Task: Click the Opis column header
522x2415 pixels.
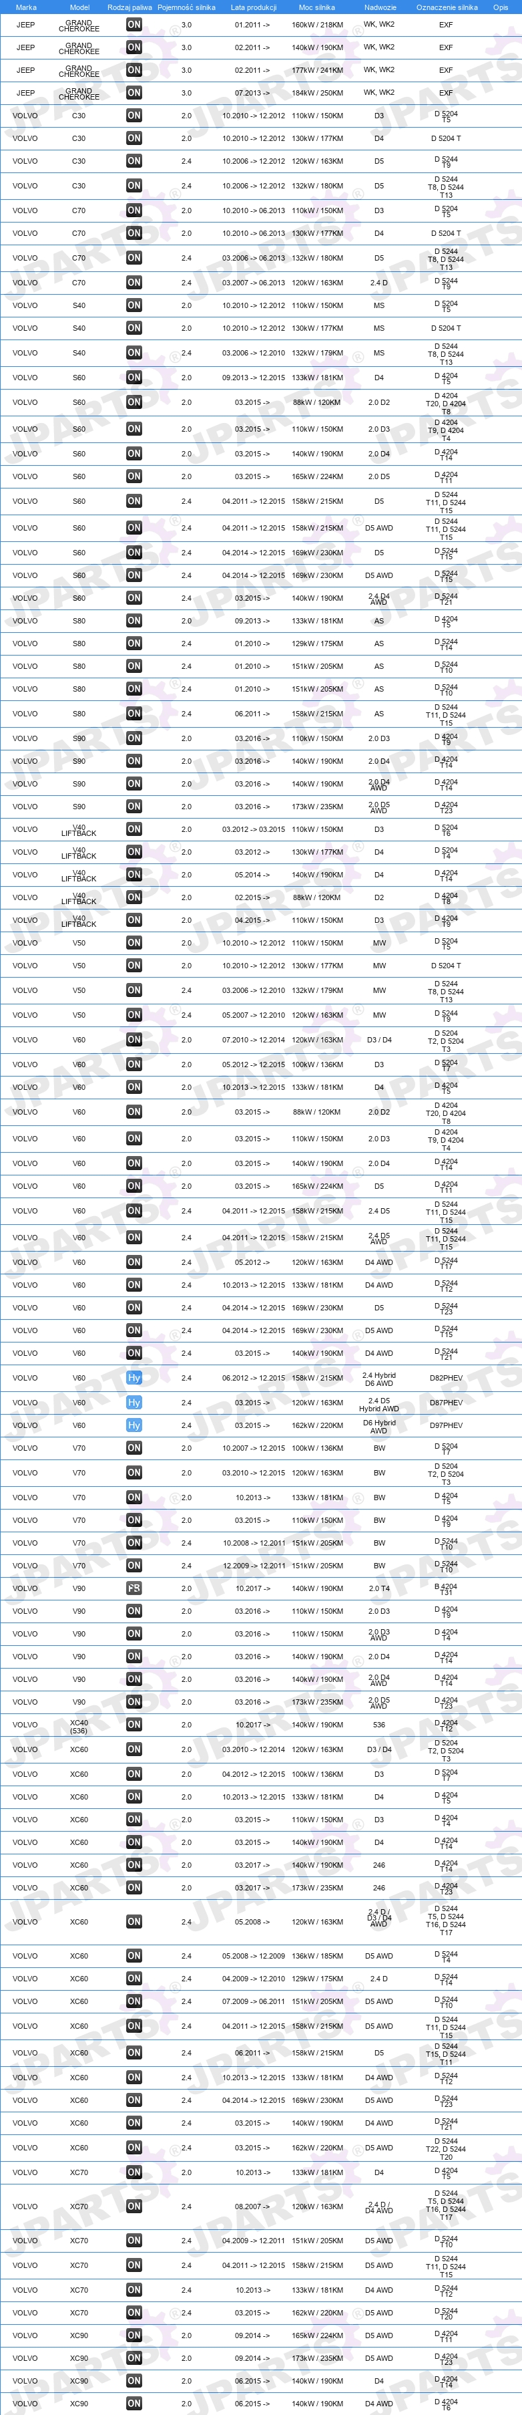Action: (x=501, y=7)
